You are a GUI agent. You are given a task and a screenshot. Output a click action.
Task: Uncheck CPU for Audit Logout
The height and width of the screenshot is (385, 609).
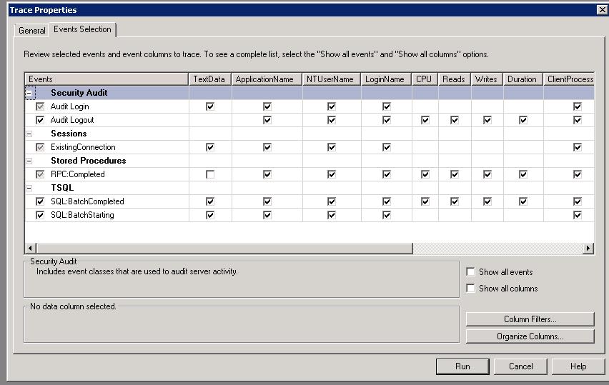(425, 120)
